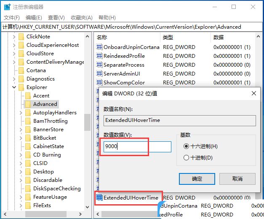The image size is (264, 219).
Task: Click the OnboardUnpinCortana DWORD value icon
Action: [99, 47]
